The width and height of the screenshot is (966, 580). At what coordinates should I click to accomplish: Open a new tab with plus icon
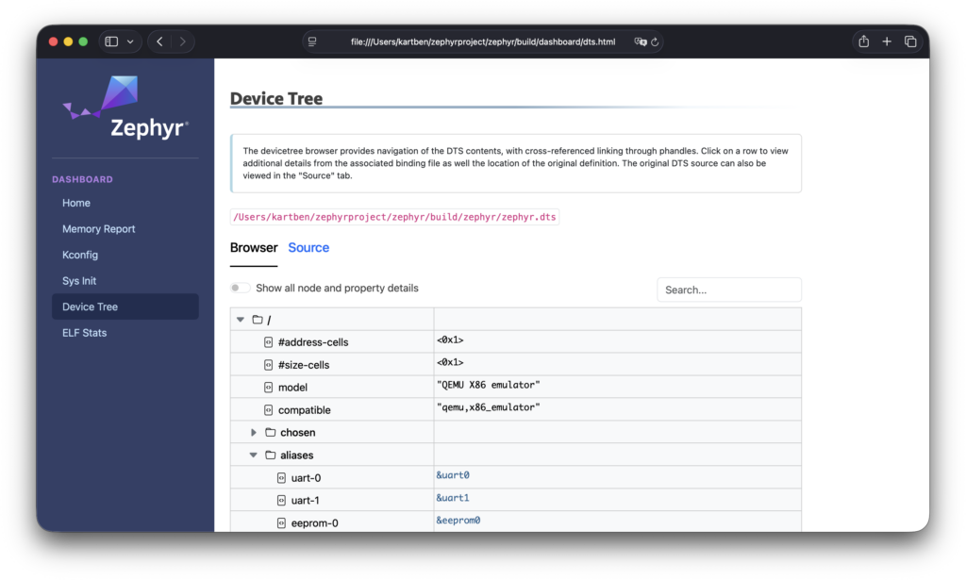[887, 41]
